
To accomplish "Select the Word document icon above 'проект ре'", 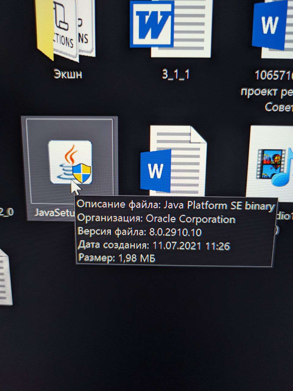I will [x=273, y=29].
